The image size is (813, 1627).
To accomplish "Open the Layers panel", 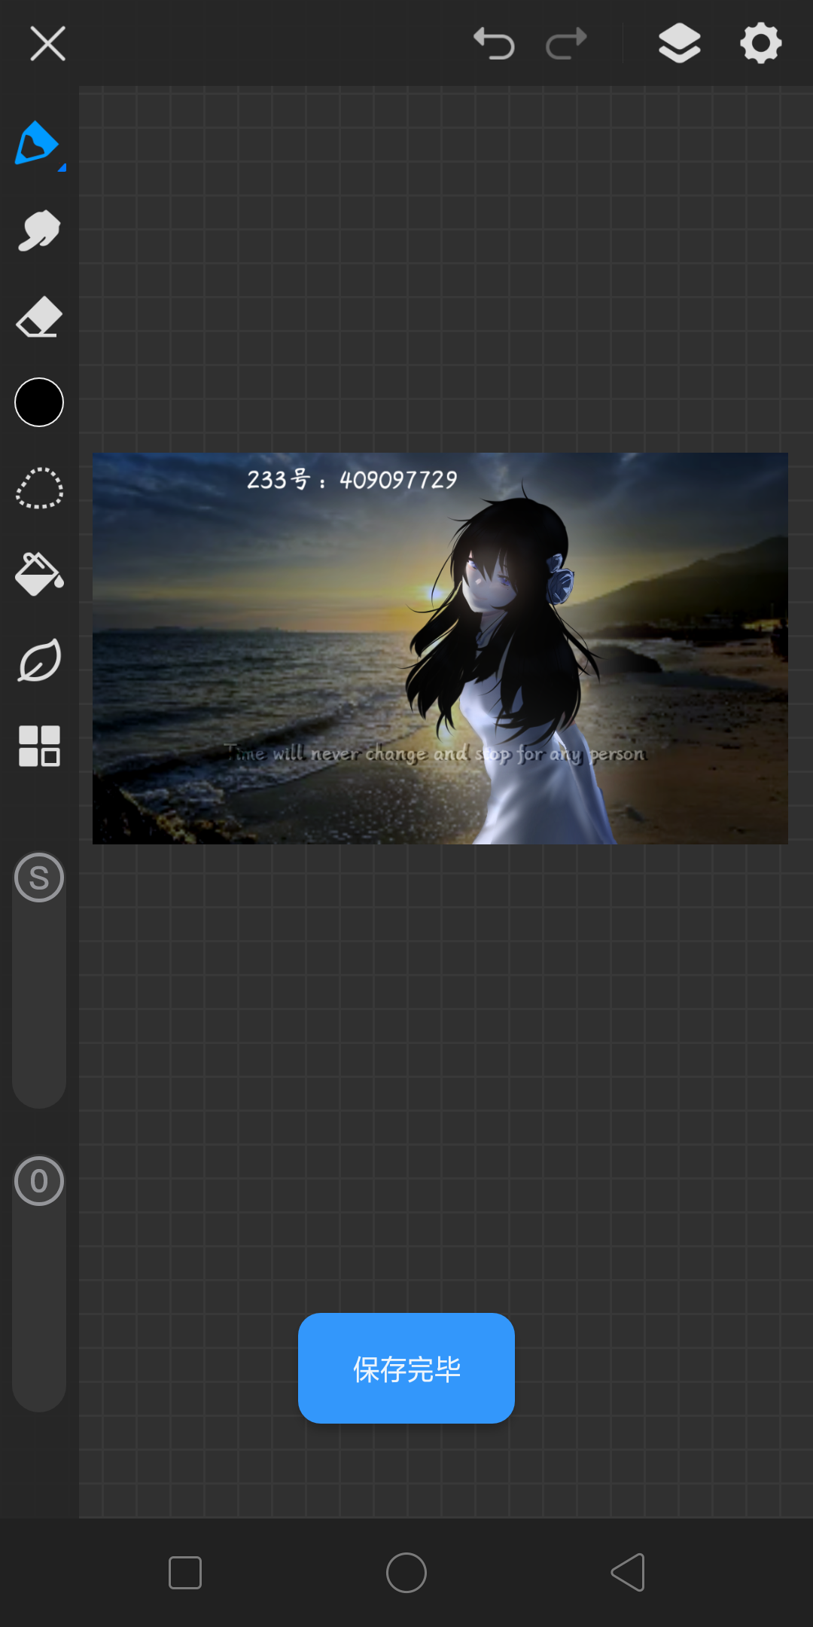I will pos(680,43).
